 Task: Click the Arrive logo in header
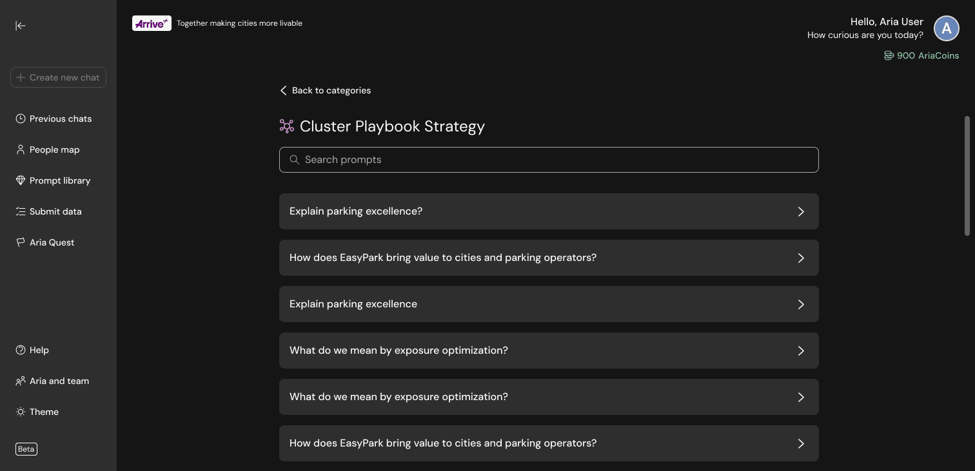(152, 23)
